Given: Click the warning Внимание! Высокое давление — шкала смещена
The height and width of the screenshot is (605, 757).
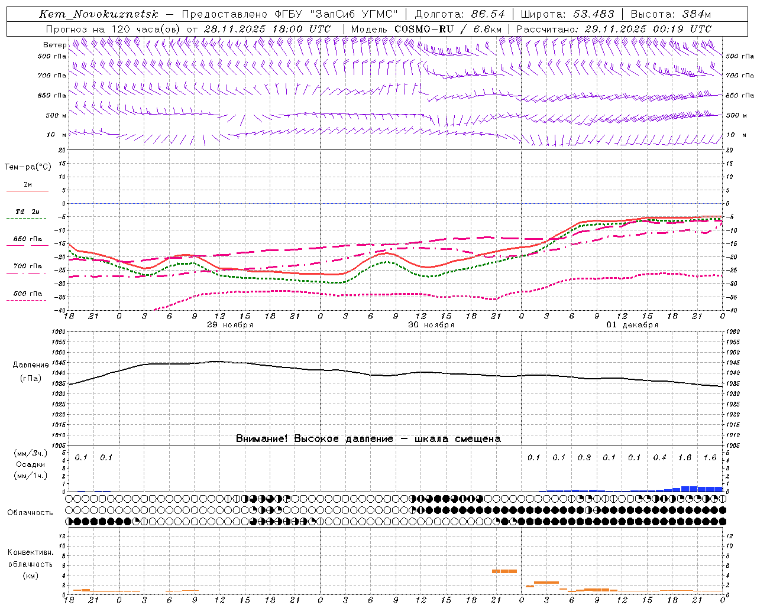Looking at the screenshot, I should (368, 439).
